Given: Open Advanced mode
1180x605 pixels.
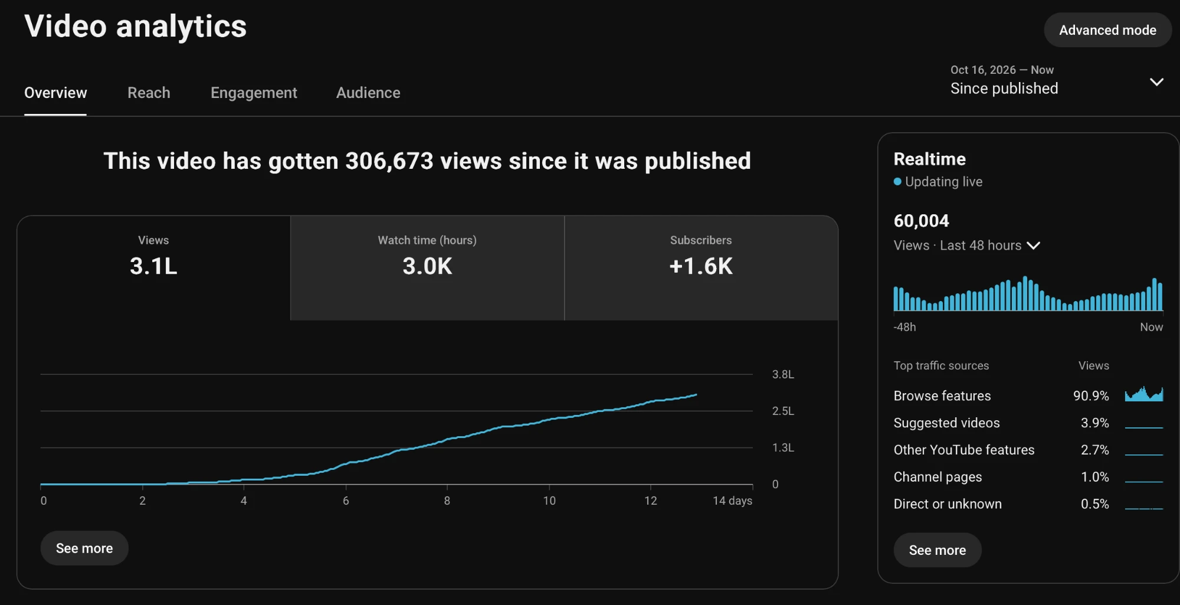Looking at the screenshot, I should pyautogui.click(x=1107, y=30).
